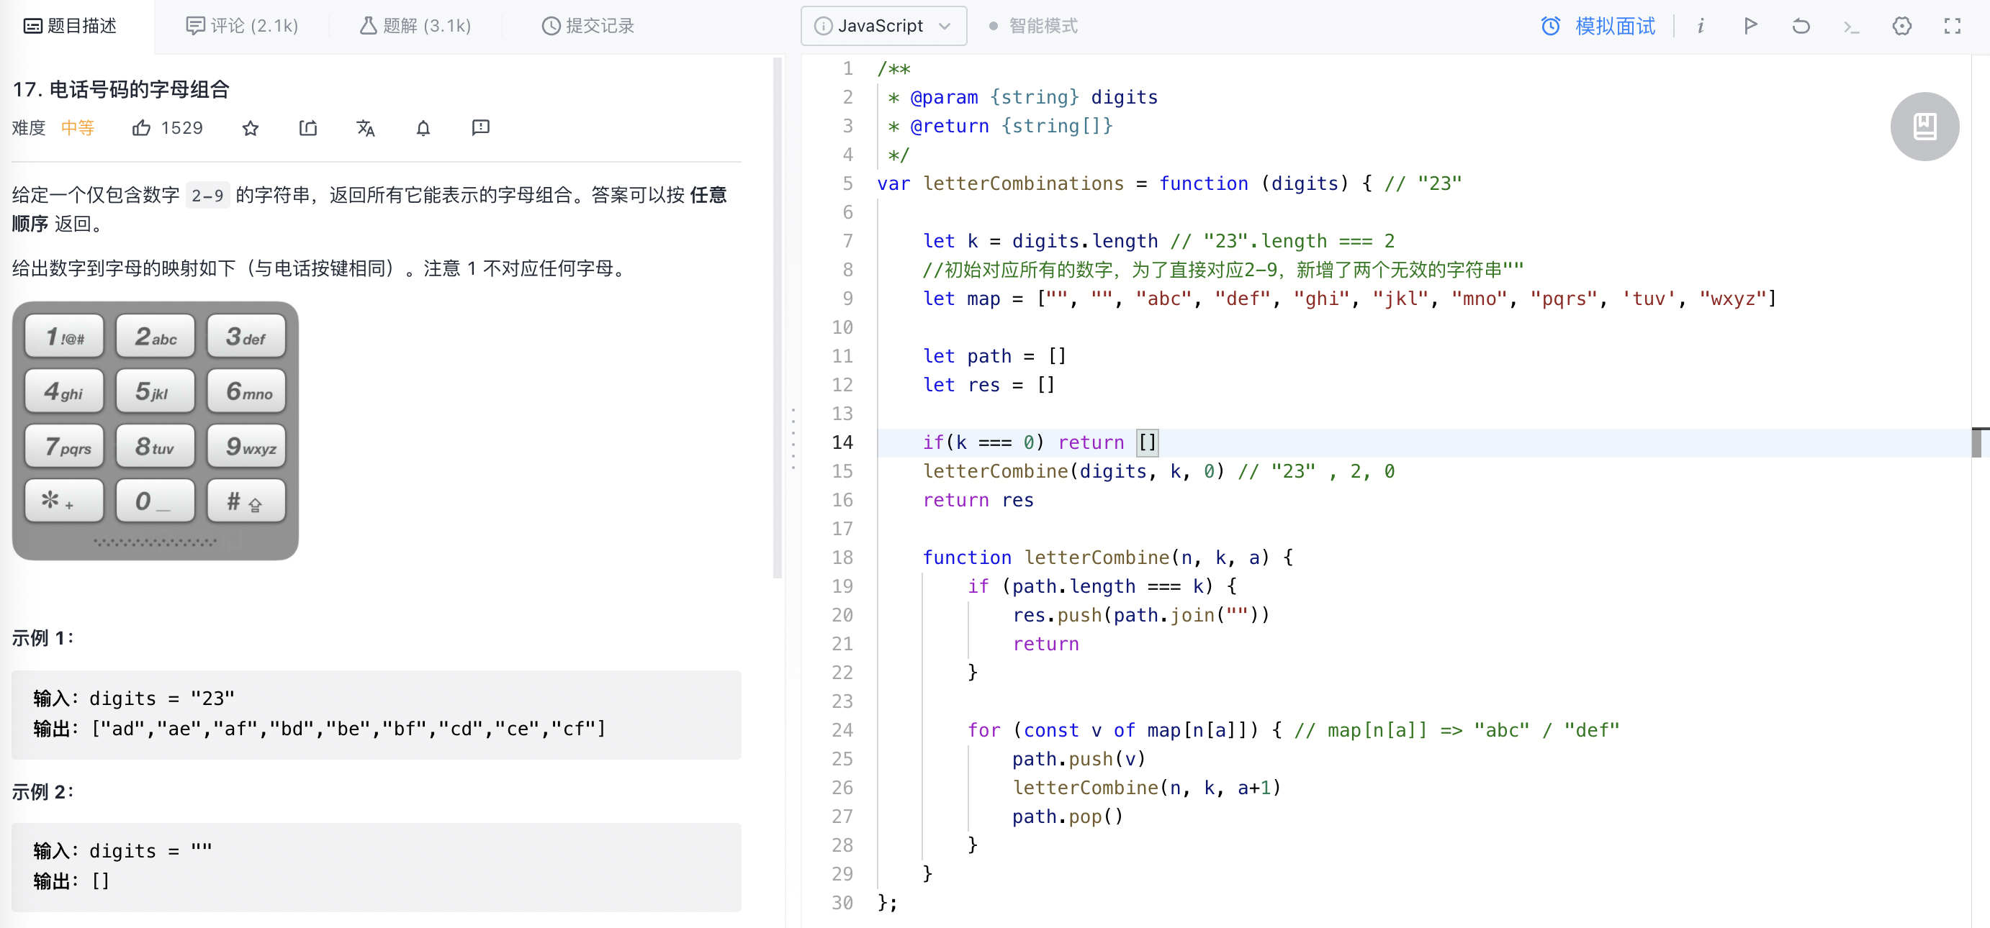Open the console panel icon
This screenshot has height=928, width=1990.
coord(1851,25)
